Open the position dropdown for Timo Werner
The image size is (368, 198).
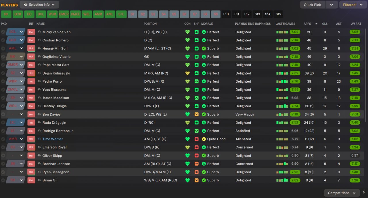pos(21,139)
